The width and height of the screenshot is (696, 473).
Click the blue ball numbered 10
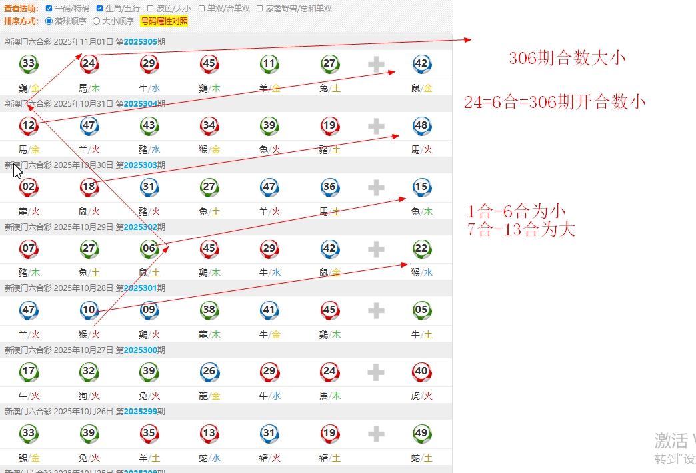point(89,310)
